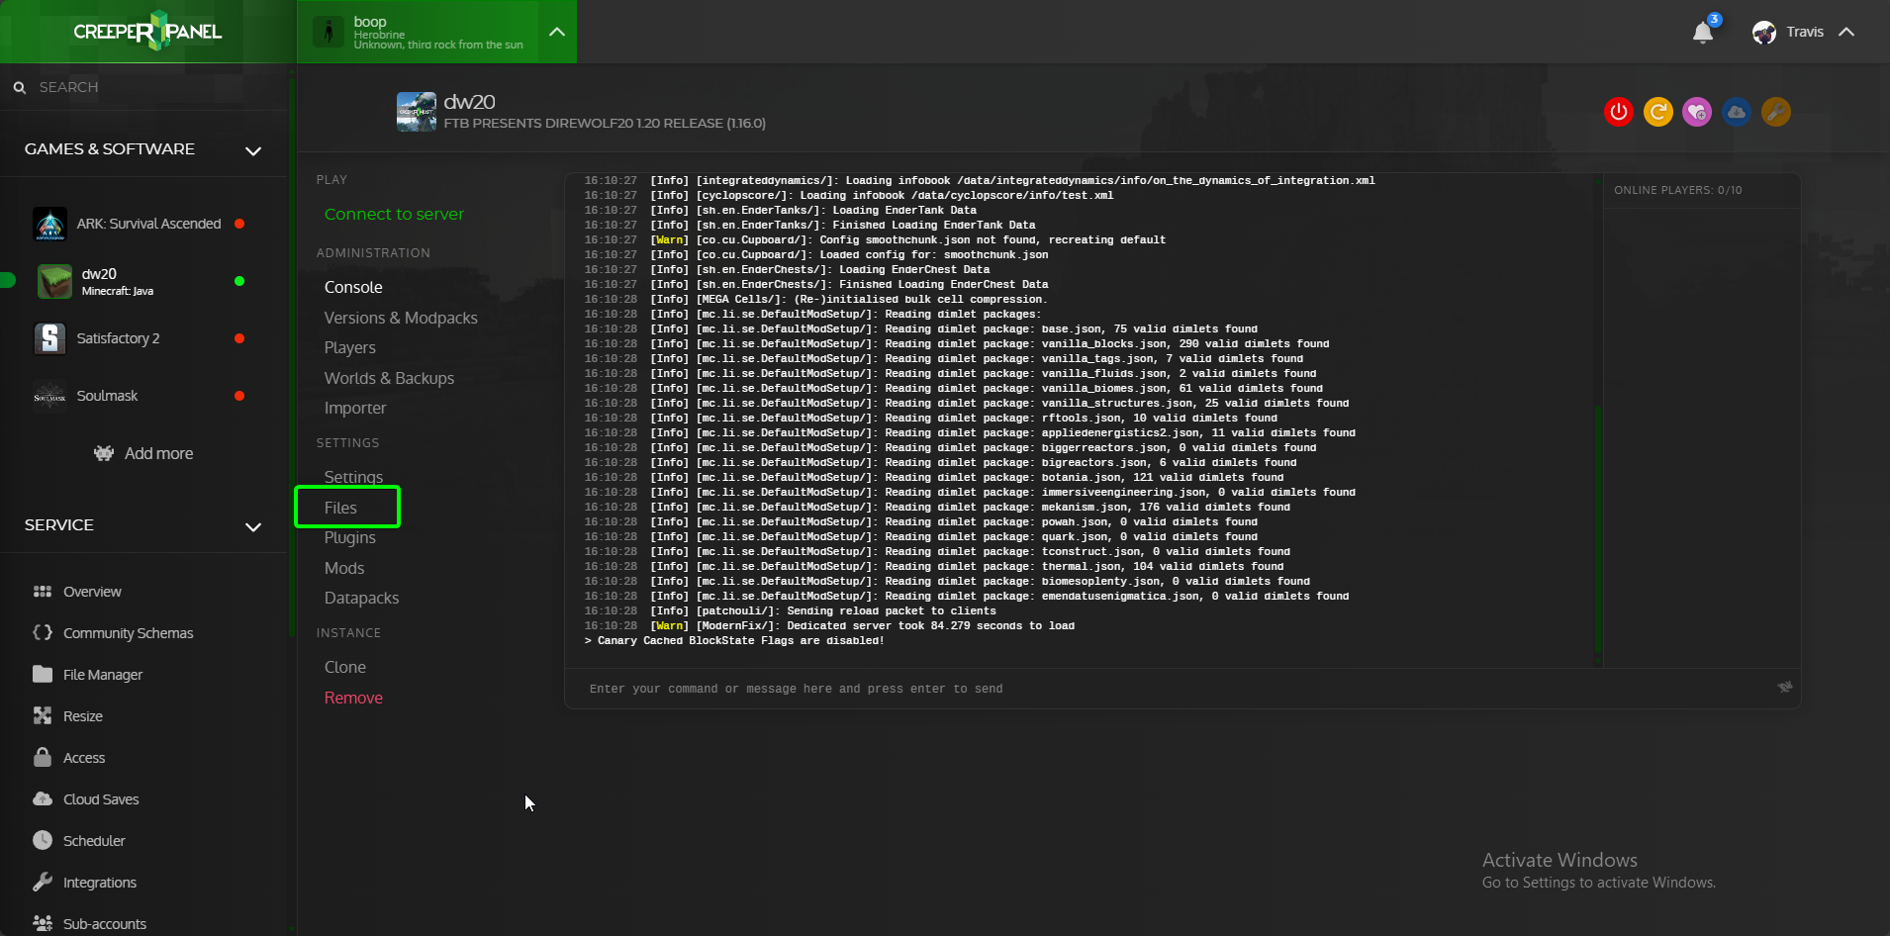Click the Satisfactory 2 game icon
The height and width of the screenshot is (936, 1890).
[x=49, y=338]
